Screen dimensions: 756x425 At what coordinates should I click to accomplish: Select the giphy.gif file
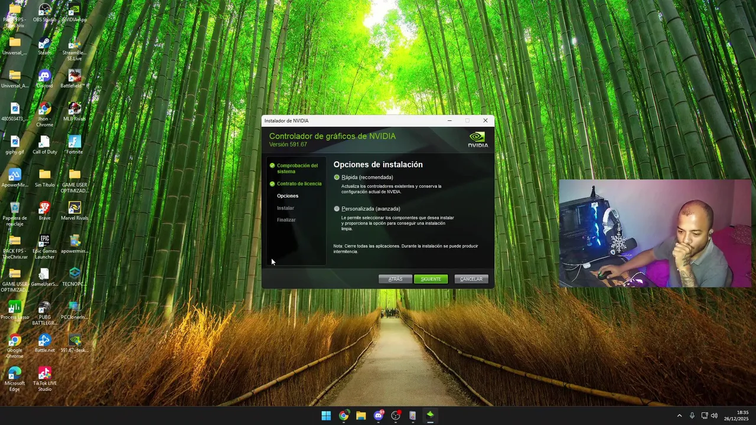coord(15,145)
